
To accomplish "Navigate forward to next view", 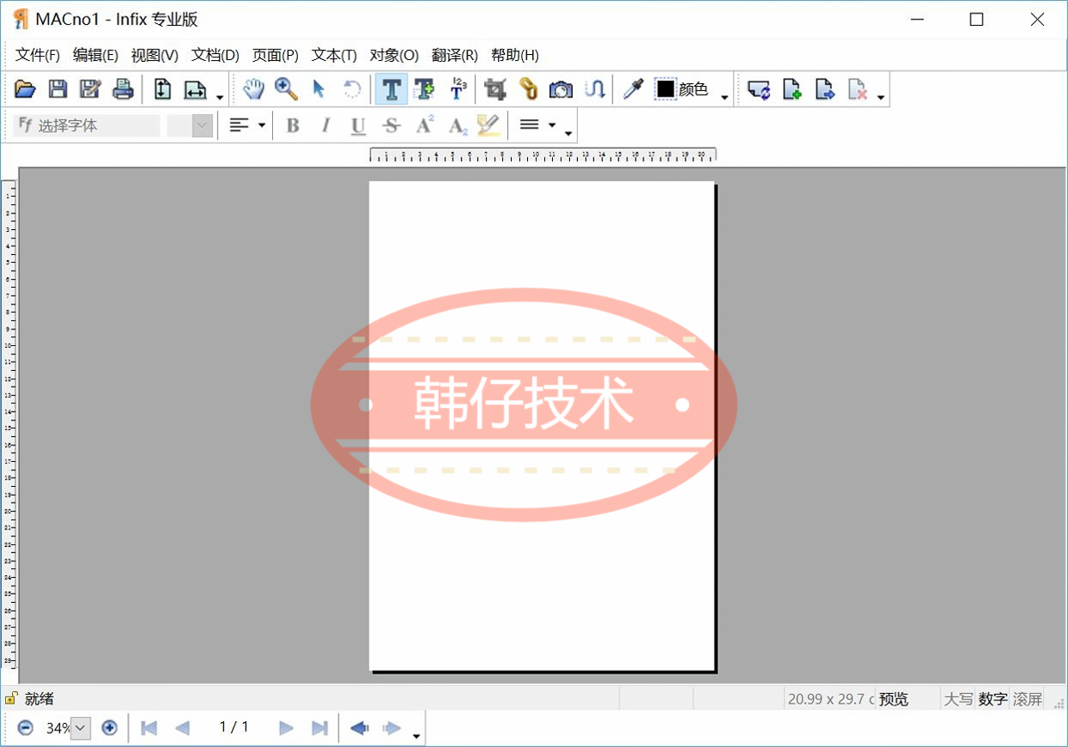I will (x=391, y=728).
